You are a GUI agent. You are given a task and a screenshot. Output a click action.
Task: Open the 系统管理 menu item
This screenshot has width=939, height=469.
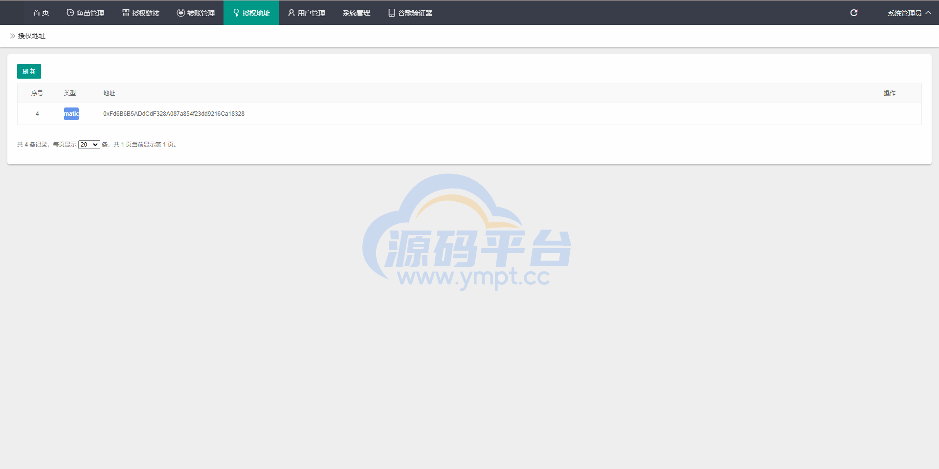(357, 13)
